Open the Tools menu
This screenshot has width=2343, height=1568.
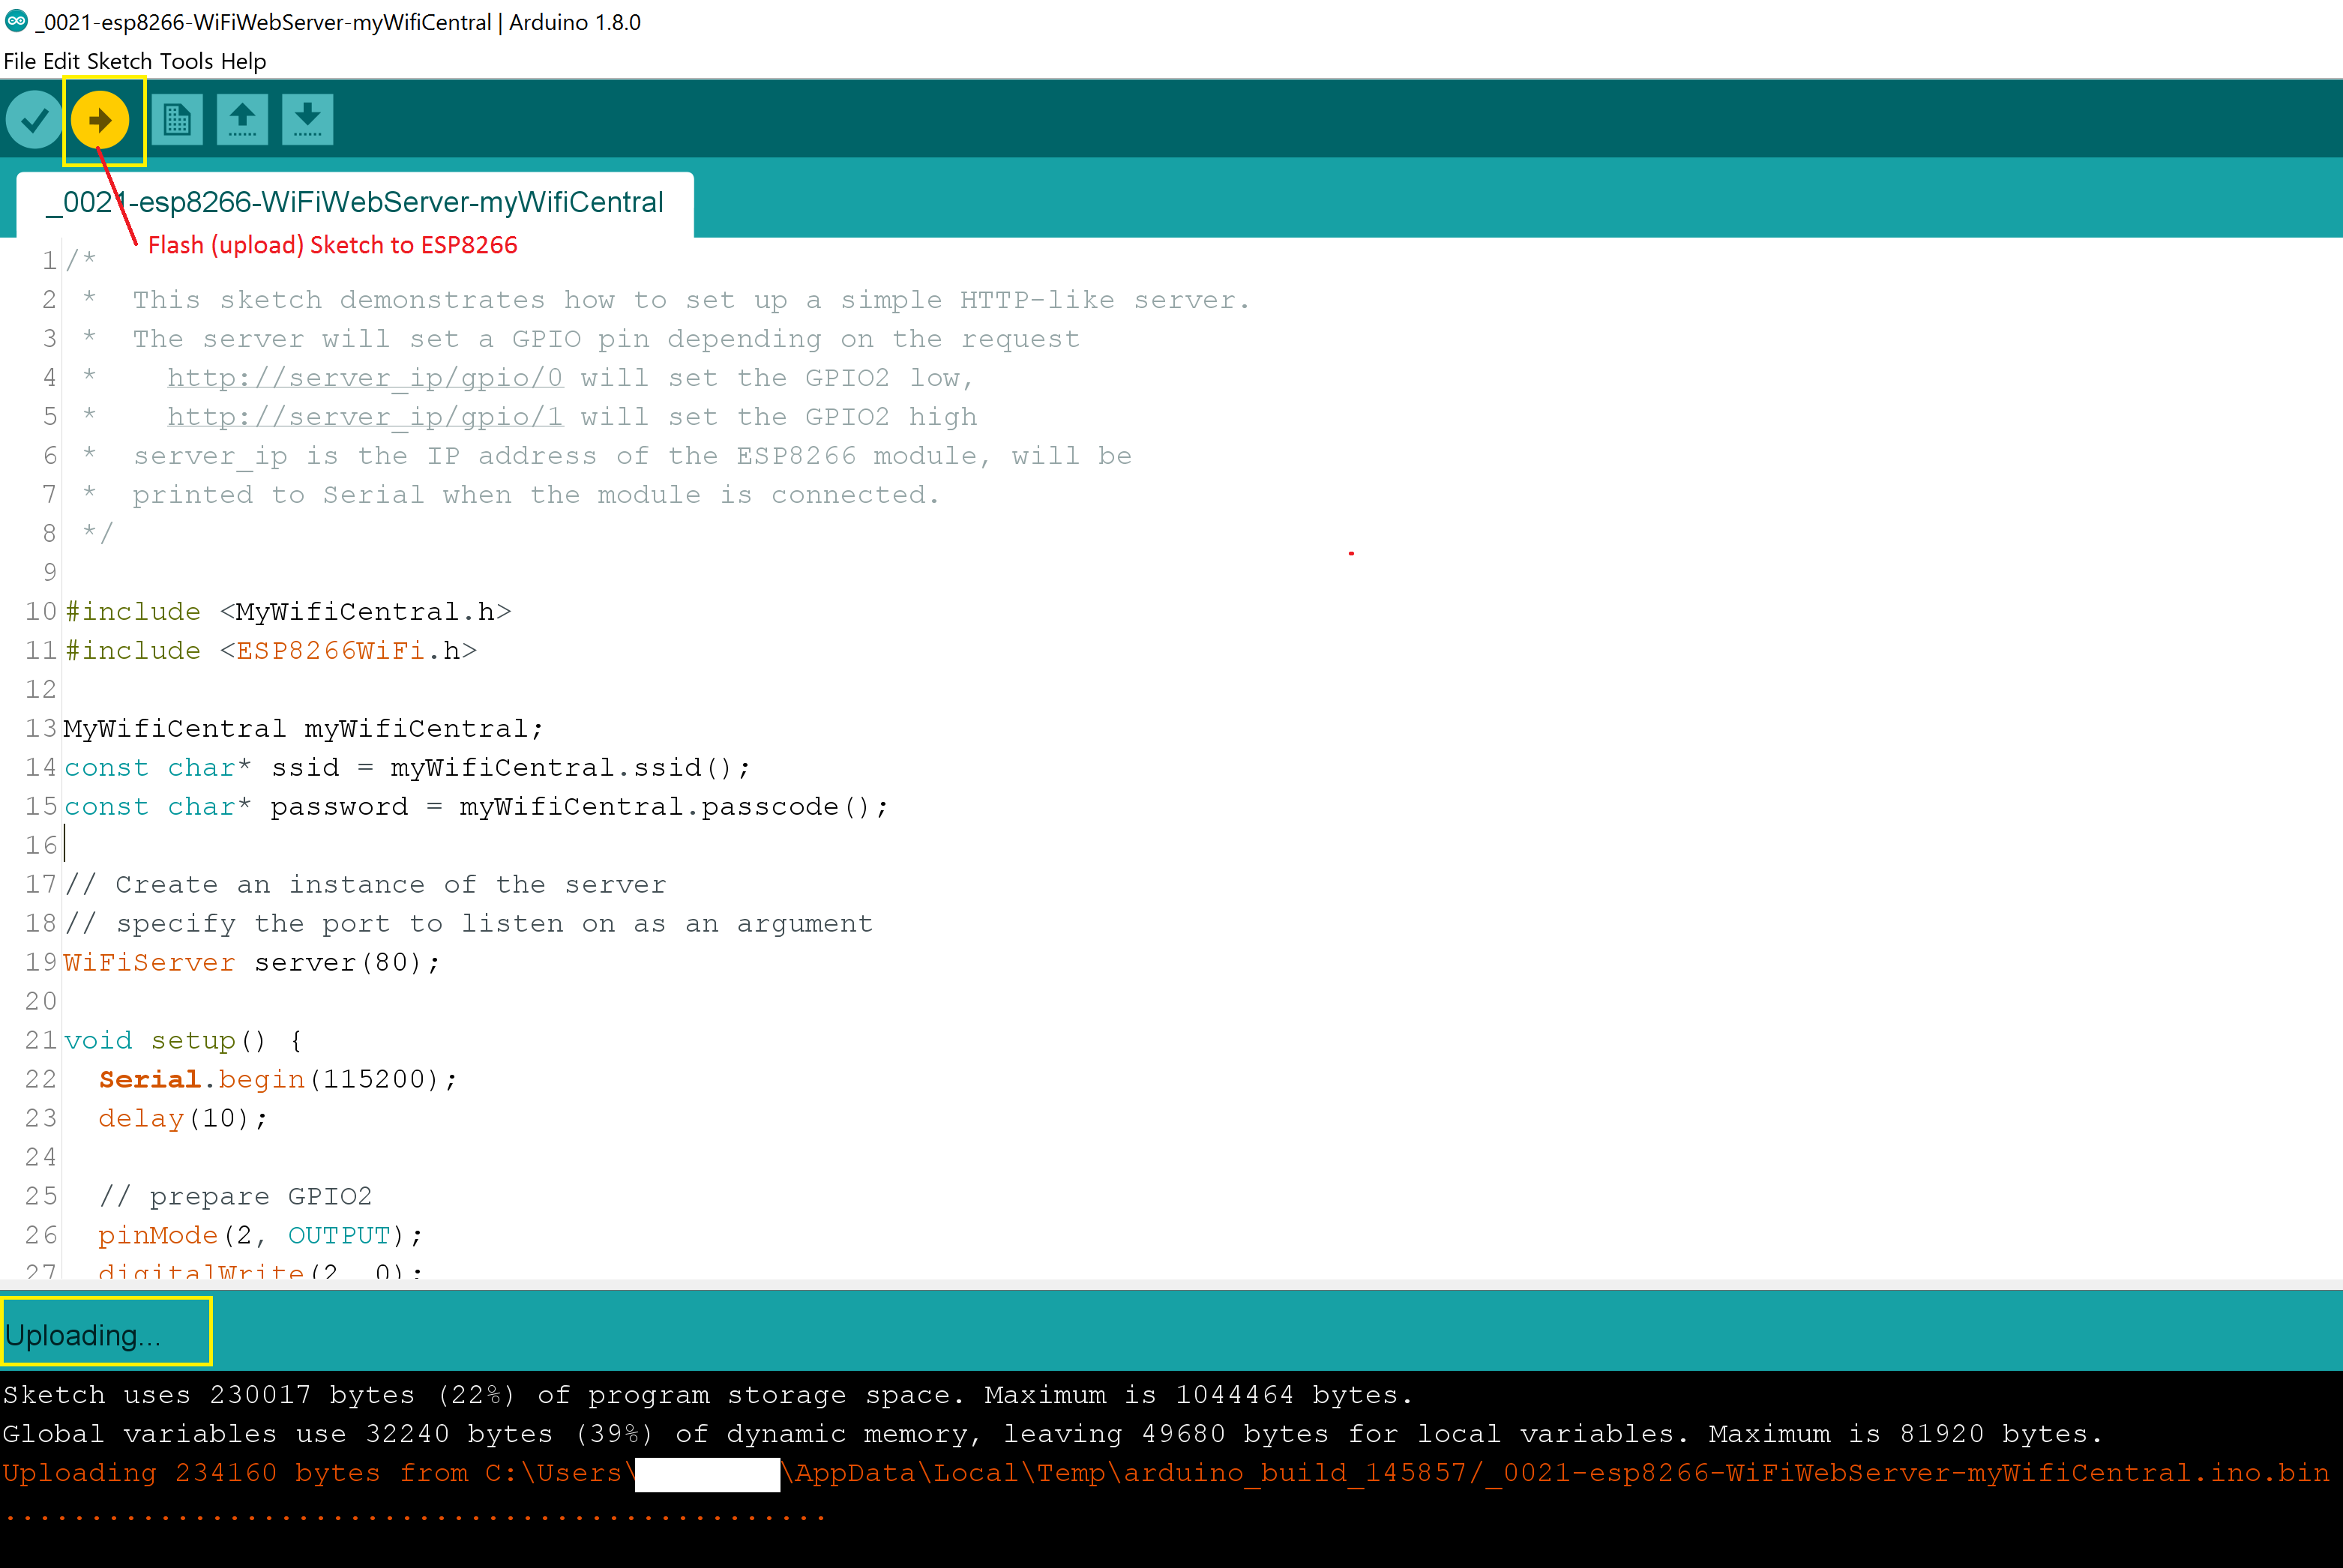[186, 61]
